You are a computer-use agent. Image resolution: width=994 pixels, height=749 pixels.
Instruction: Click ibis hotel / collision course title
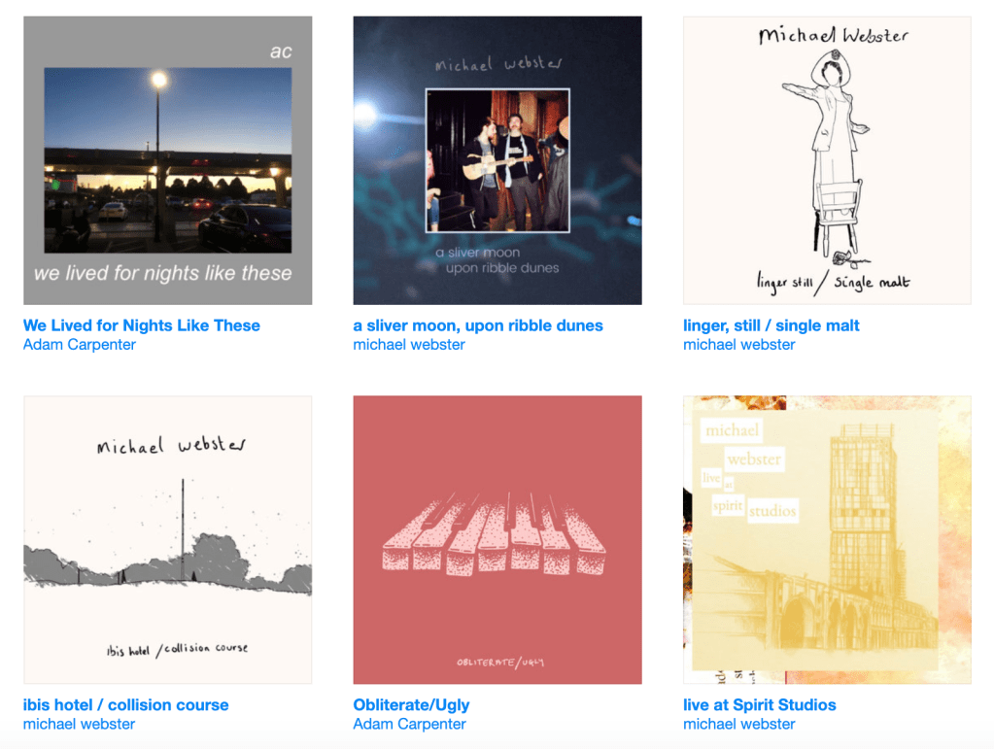(125, 705)
